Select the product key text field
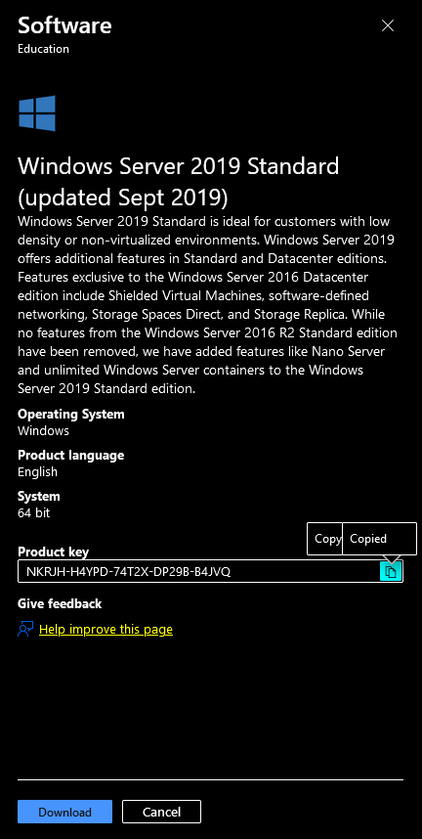Screen dimensions: 422x839 [x=210, y=571]
